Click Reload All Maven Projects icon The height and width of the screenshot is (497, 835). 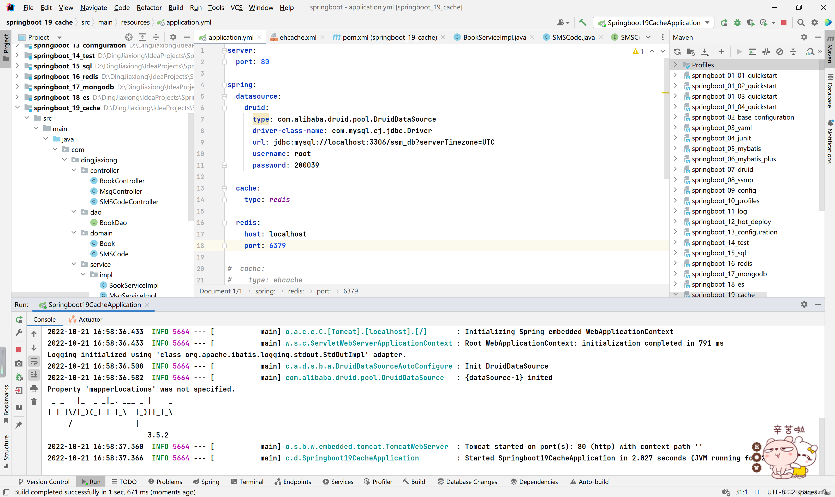(x=677, y=52)
